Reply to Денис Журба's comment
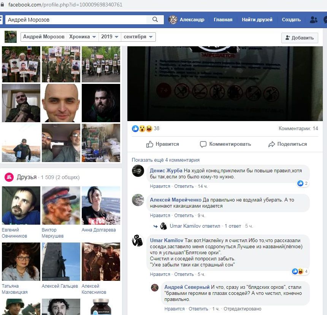This screenshot has width=327, height=315. click(x=184, y=186)
